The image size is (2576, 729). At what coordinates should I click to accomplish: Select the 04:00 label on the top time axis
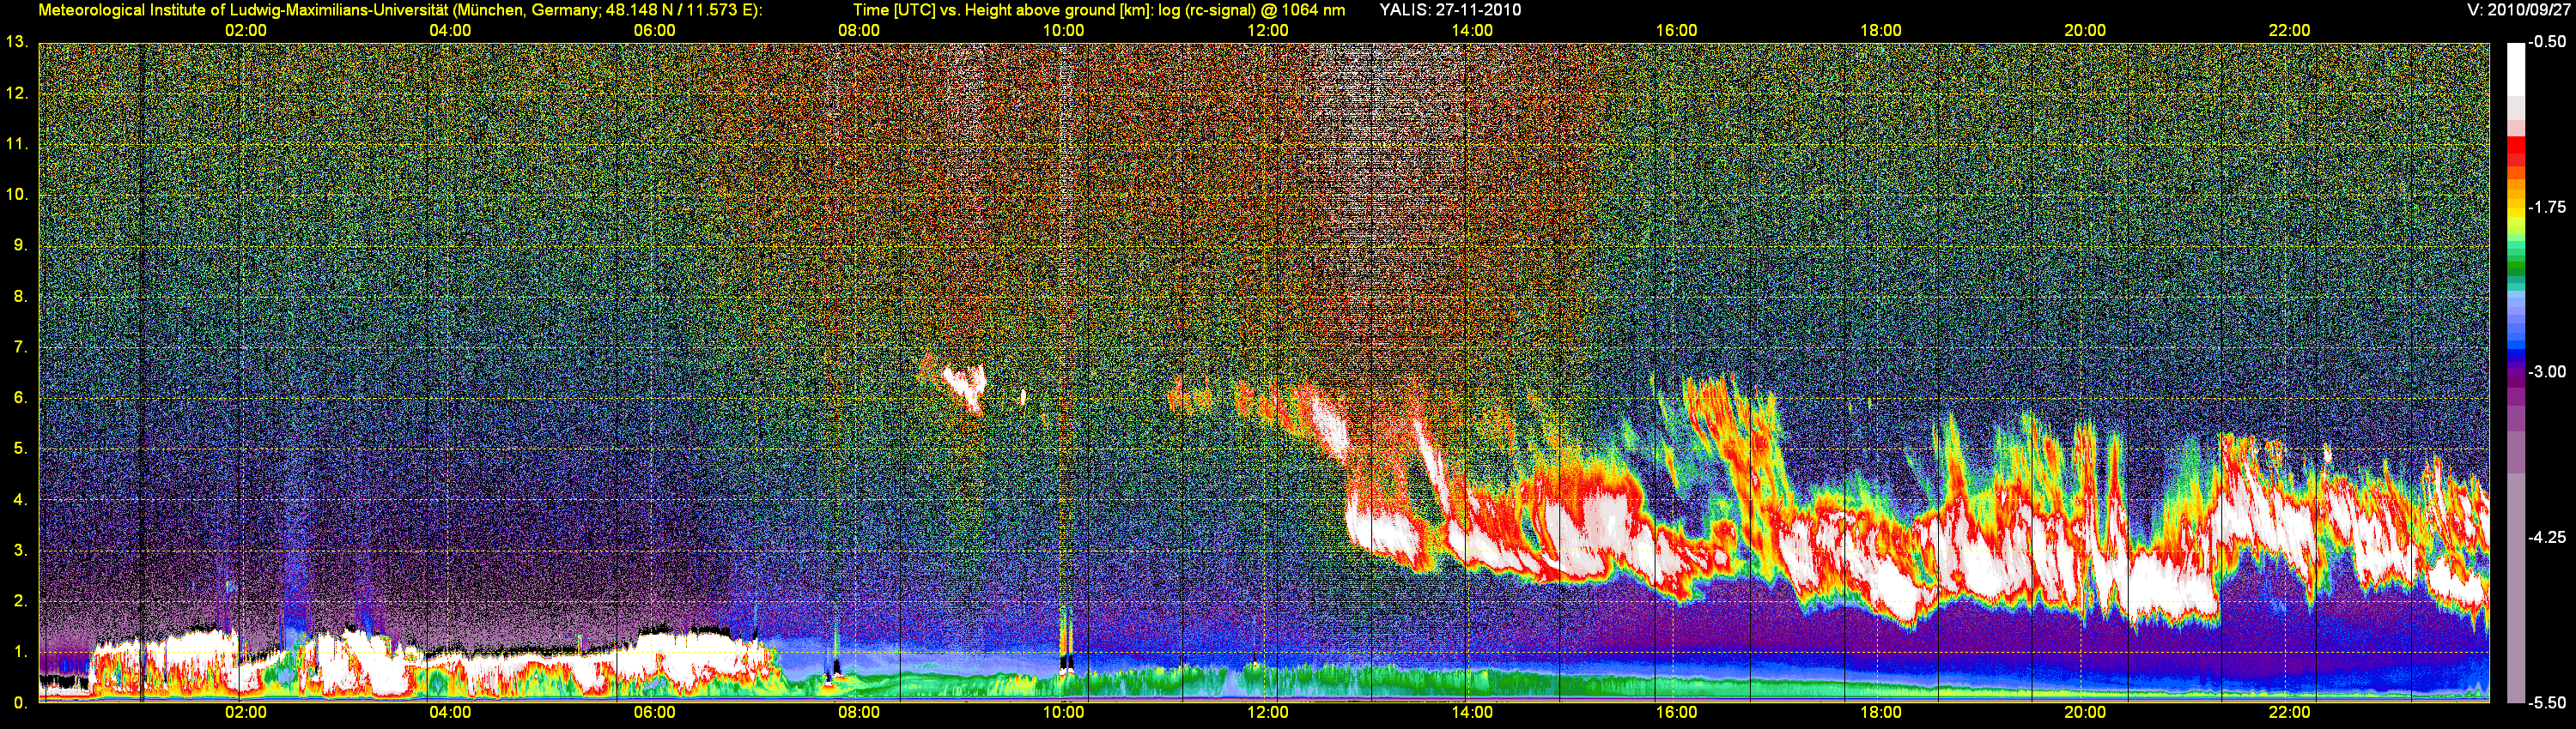[450, 31]
